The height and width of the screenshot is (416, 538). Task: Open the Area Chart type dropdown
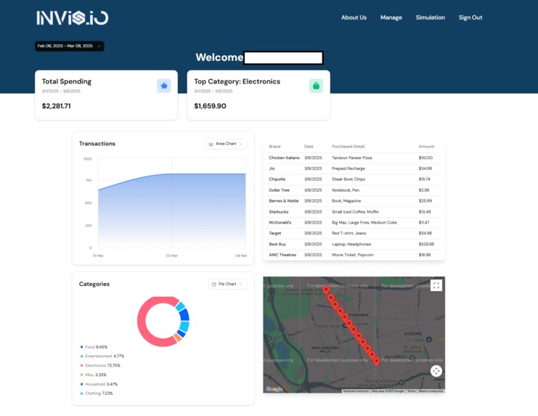226,144
